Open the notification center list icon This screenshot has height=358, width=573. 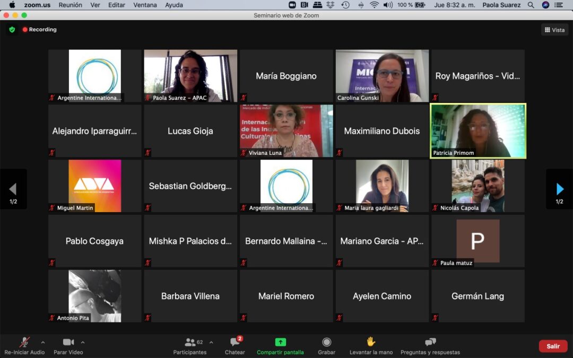point(558,5)
